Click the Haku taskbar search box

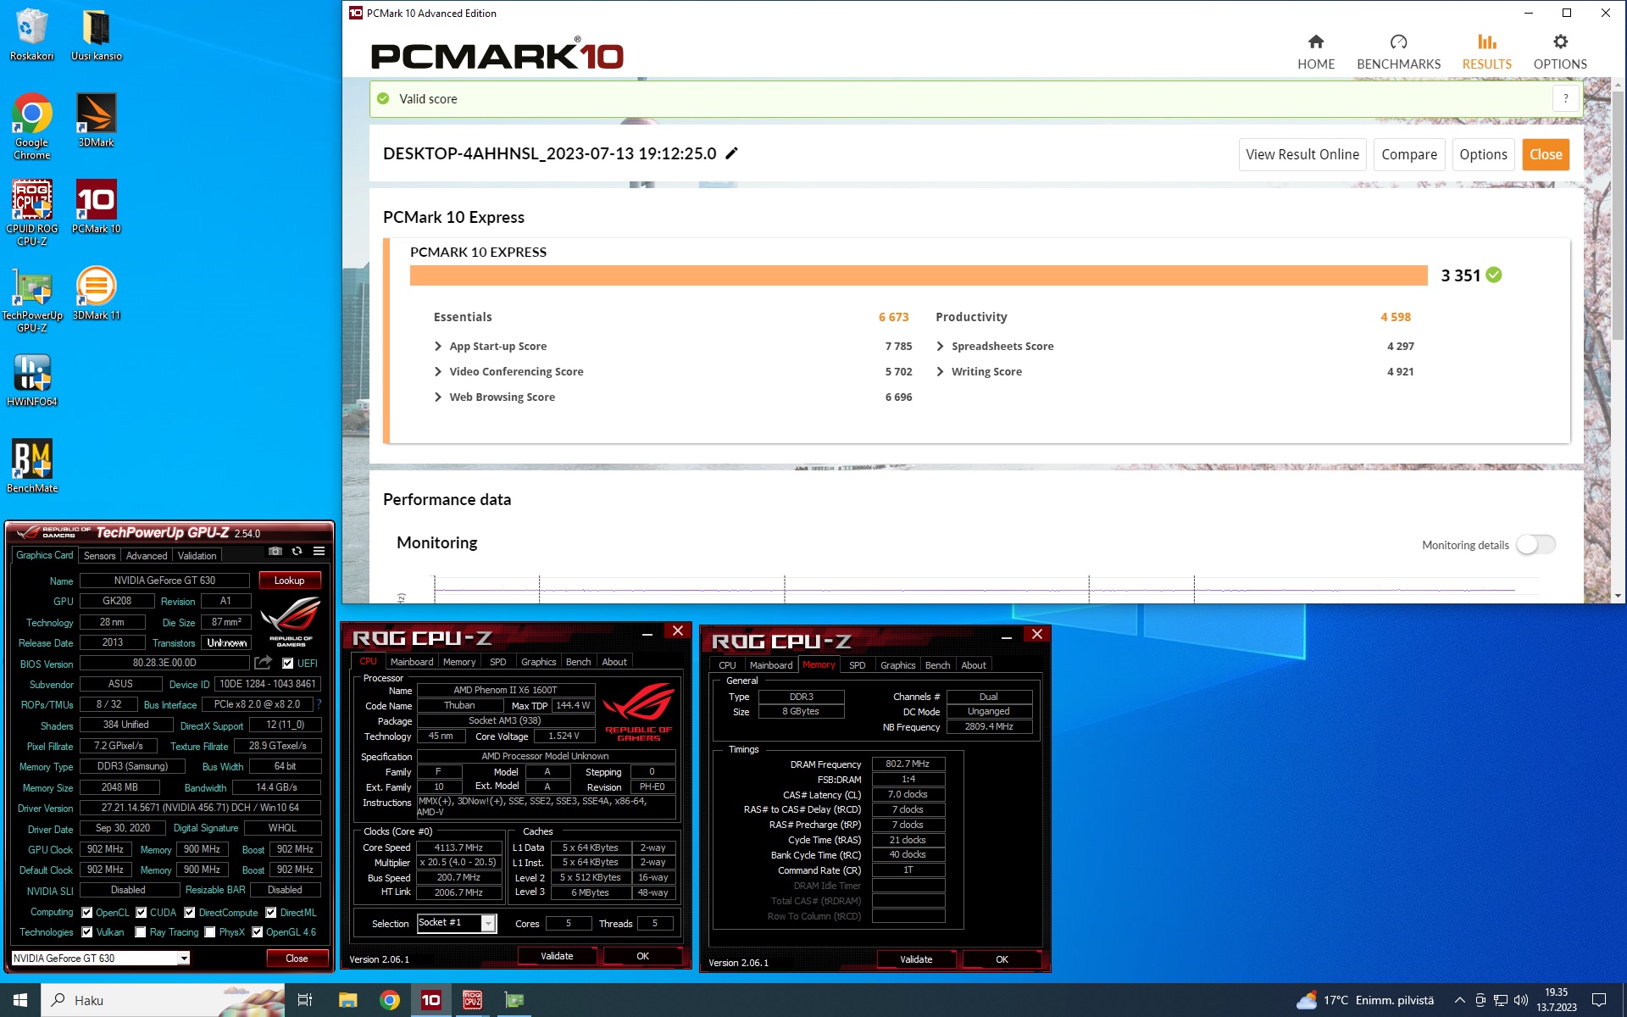(163, 1000)
